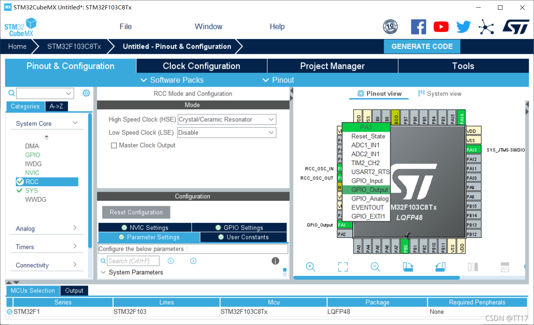Expand the Analog category
Viewport: 534px width, 325px height.
(75, 228)
